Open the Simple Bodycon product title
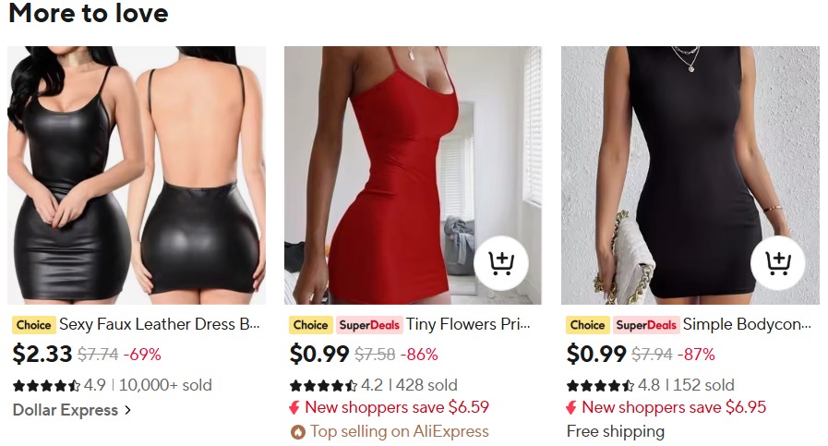 coord(747,324)
